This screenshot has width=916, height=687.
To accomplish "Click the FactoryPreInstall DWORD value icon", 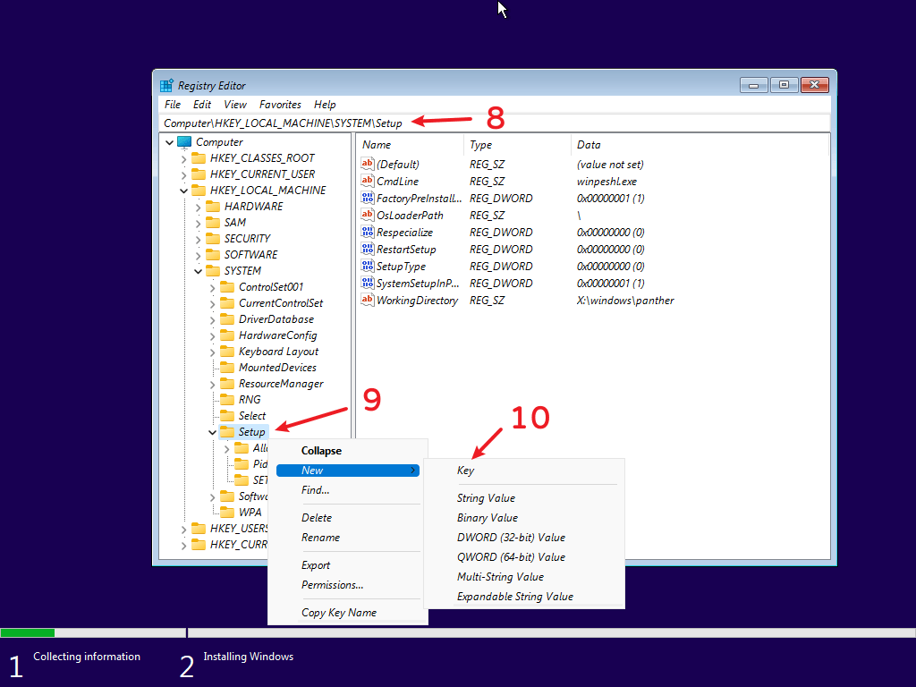I will tap(367, 199).
